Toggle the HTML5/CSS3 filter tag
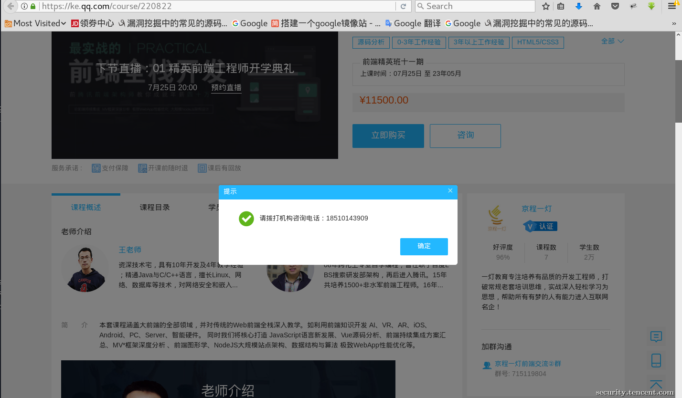The image size is (682, 398). coord(538,42)
